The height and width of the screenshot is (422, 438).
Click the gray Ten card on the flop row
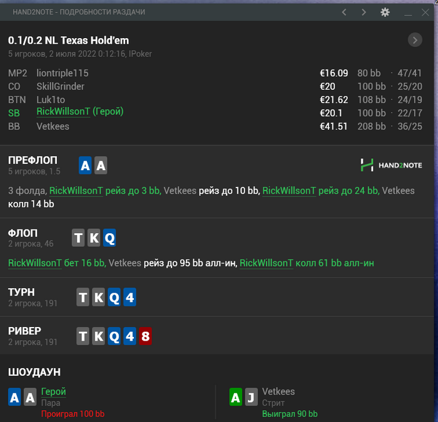point(78,238)
